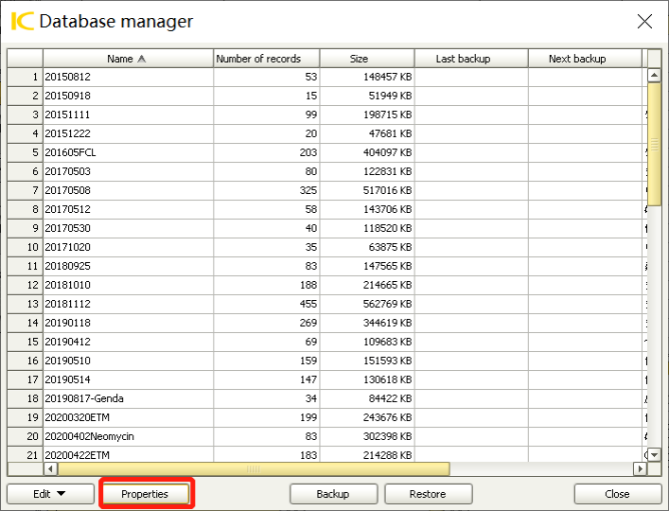Select database 20190412
669x511 pixels.
(128, 342)
